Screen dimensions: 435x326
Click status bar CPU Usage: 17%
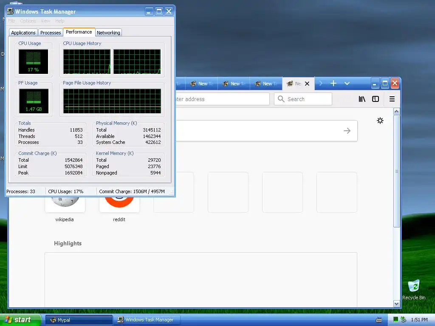(66, 191)
